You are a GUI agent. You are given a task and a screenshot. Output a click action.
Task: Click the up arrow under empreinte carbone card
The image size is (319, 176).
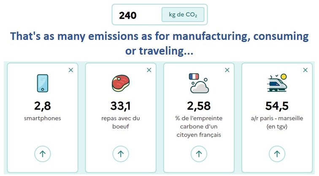(x=199, y=154)
